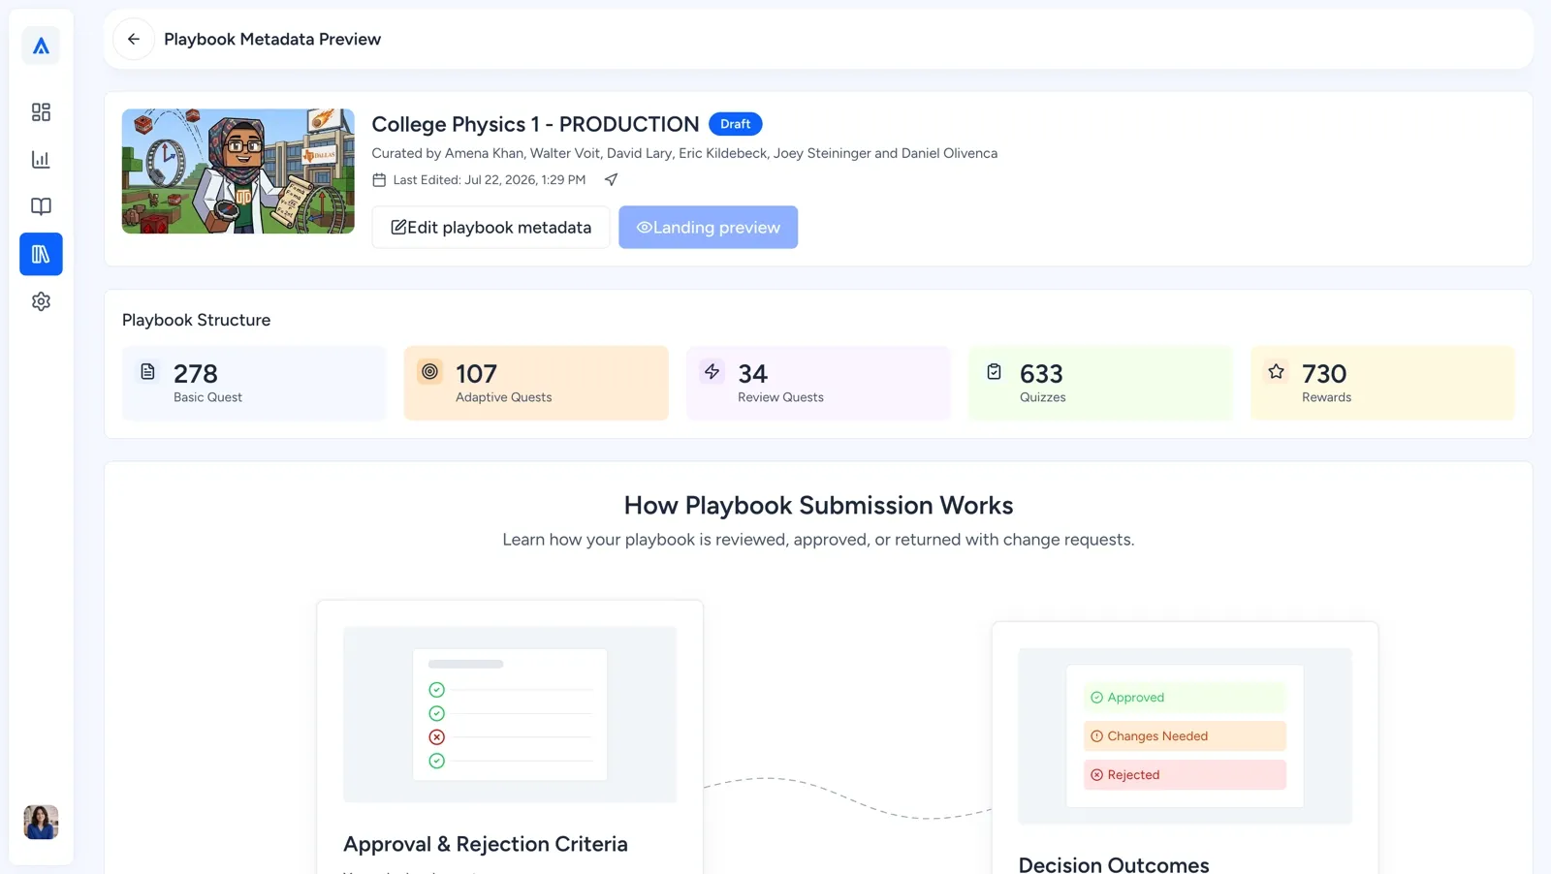Click the Approved outcome label
This screenshot has height=874, width=1551.
coord(1185,698)
